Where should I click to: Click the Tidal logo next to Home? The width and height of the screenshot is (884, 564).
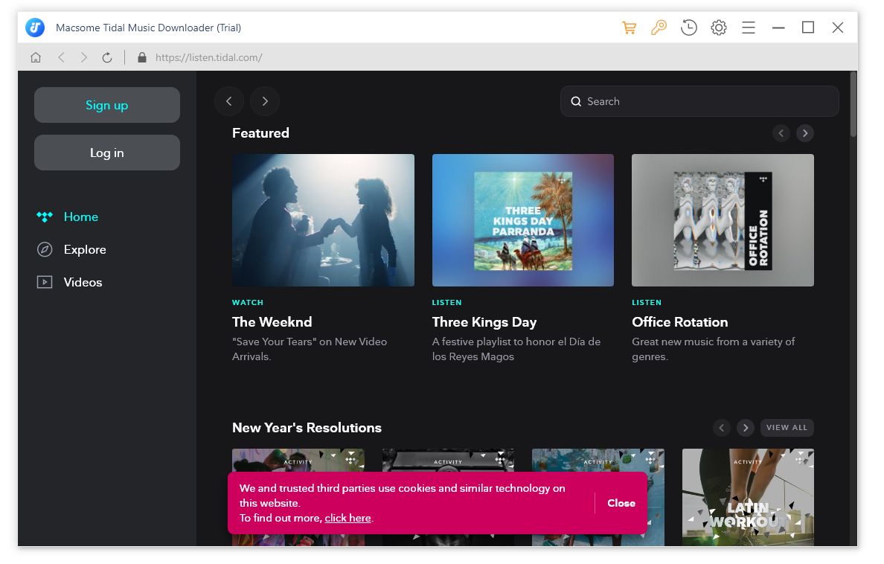coord(45,217)
